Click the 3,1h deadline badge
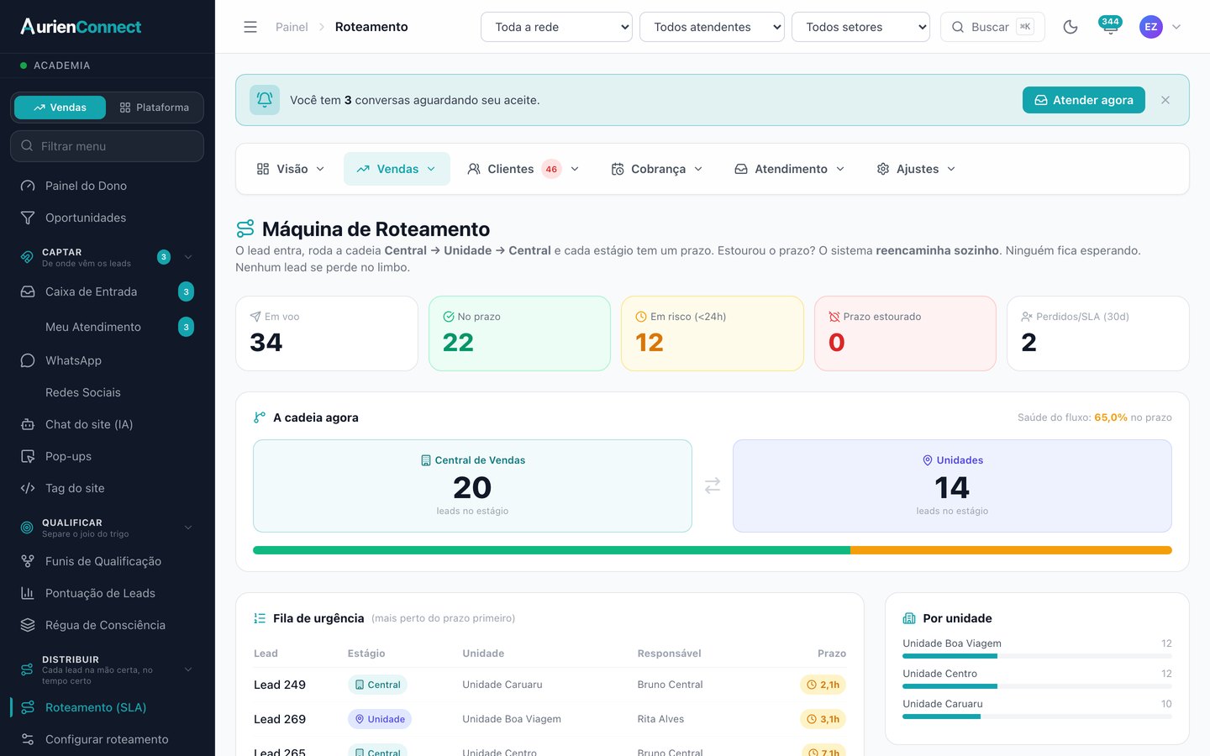This screenshot has width=1210, height=756. (823, 719)
